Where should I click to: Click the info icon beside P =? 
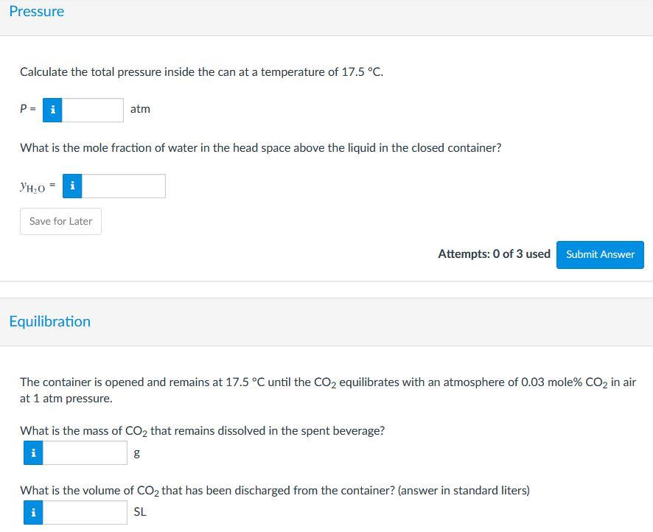(52, 110)
